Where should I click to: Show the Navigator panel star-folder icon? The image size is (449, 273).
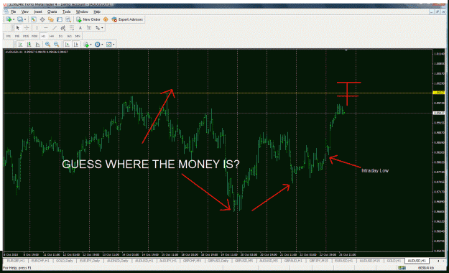click(51, 19)
